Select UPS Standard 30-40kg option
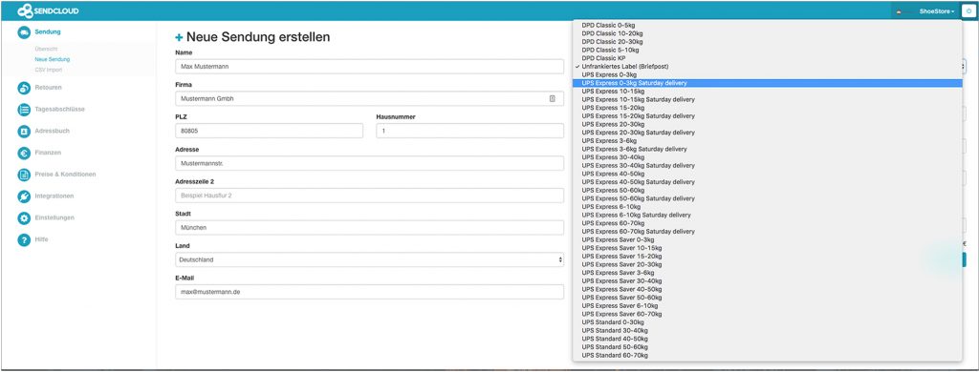The width and height of the screenshot is (979, 372). pyautogui.click(x=768, y=330)
